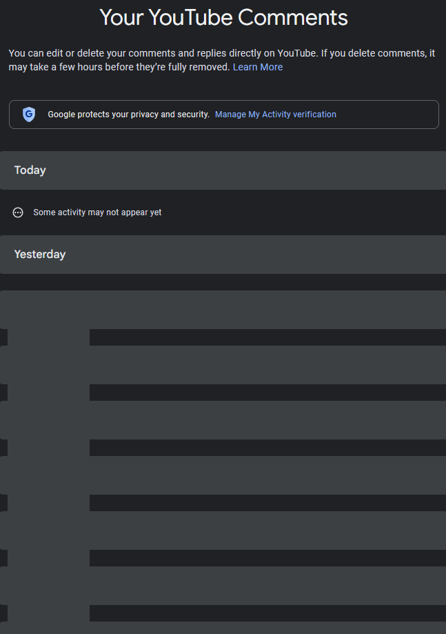Click the pending activity ellipsis icon
The image size is (446, 634).
tap(18, 212)
